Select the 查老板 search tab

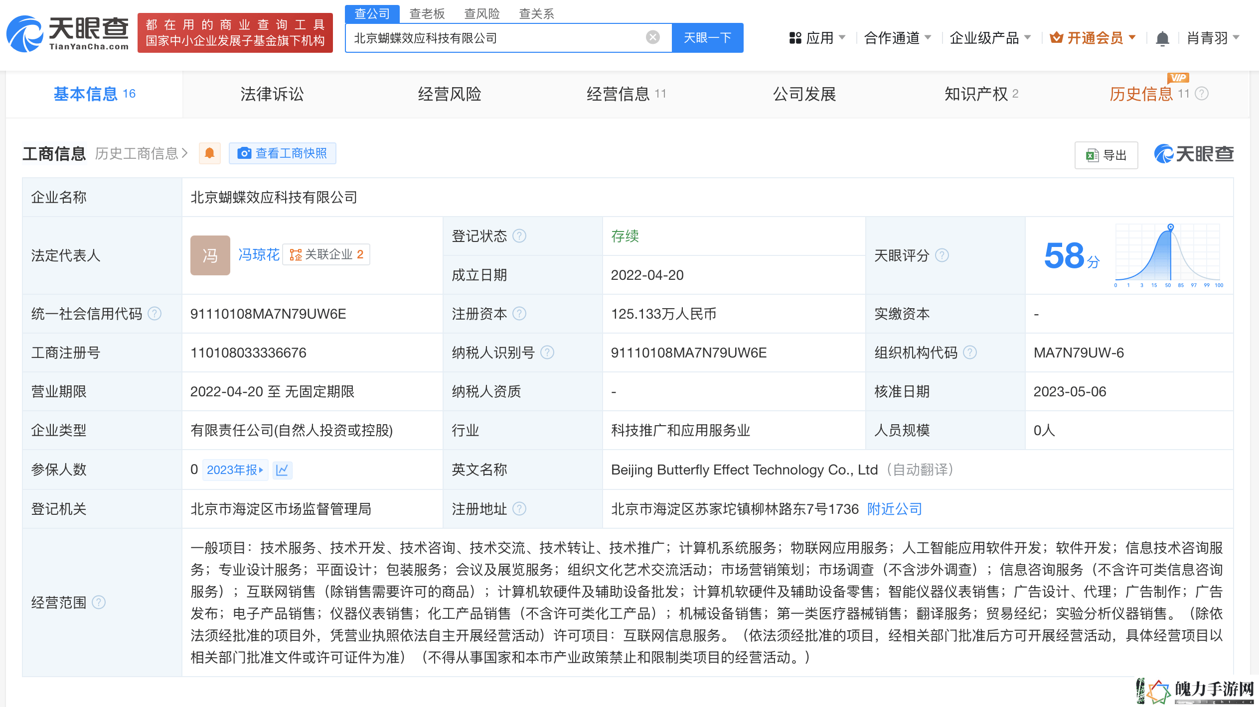pyautogui.click(x=427, y=13)
